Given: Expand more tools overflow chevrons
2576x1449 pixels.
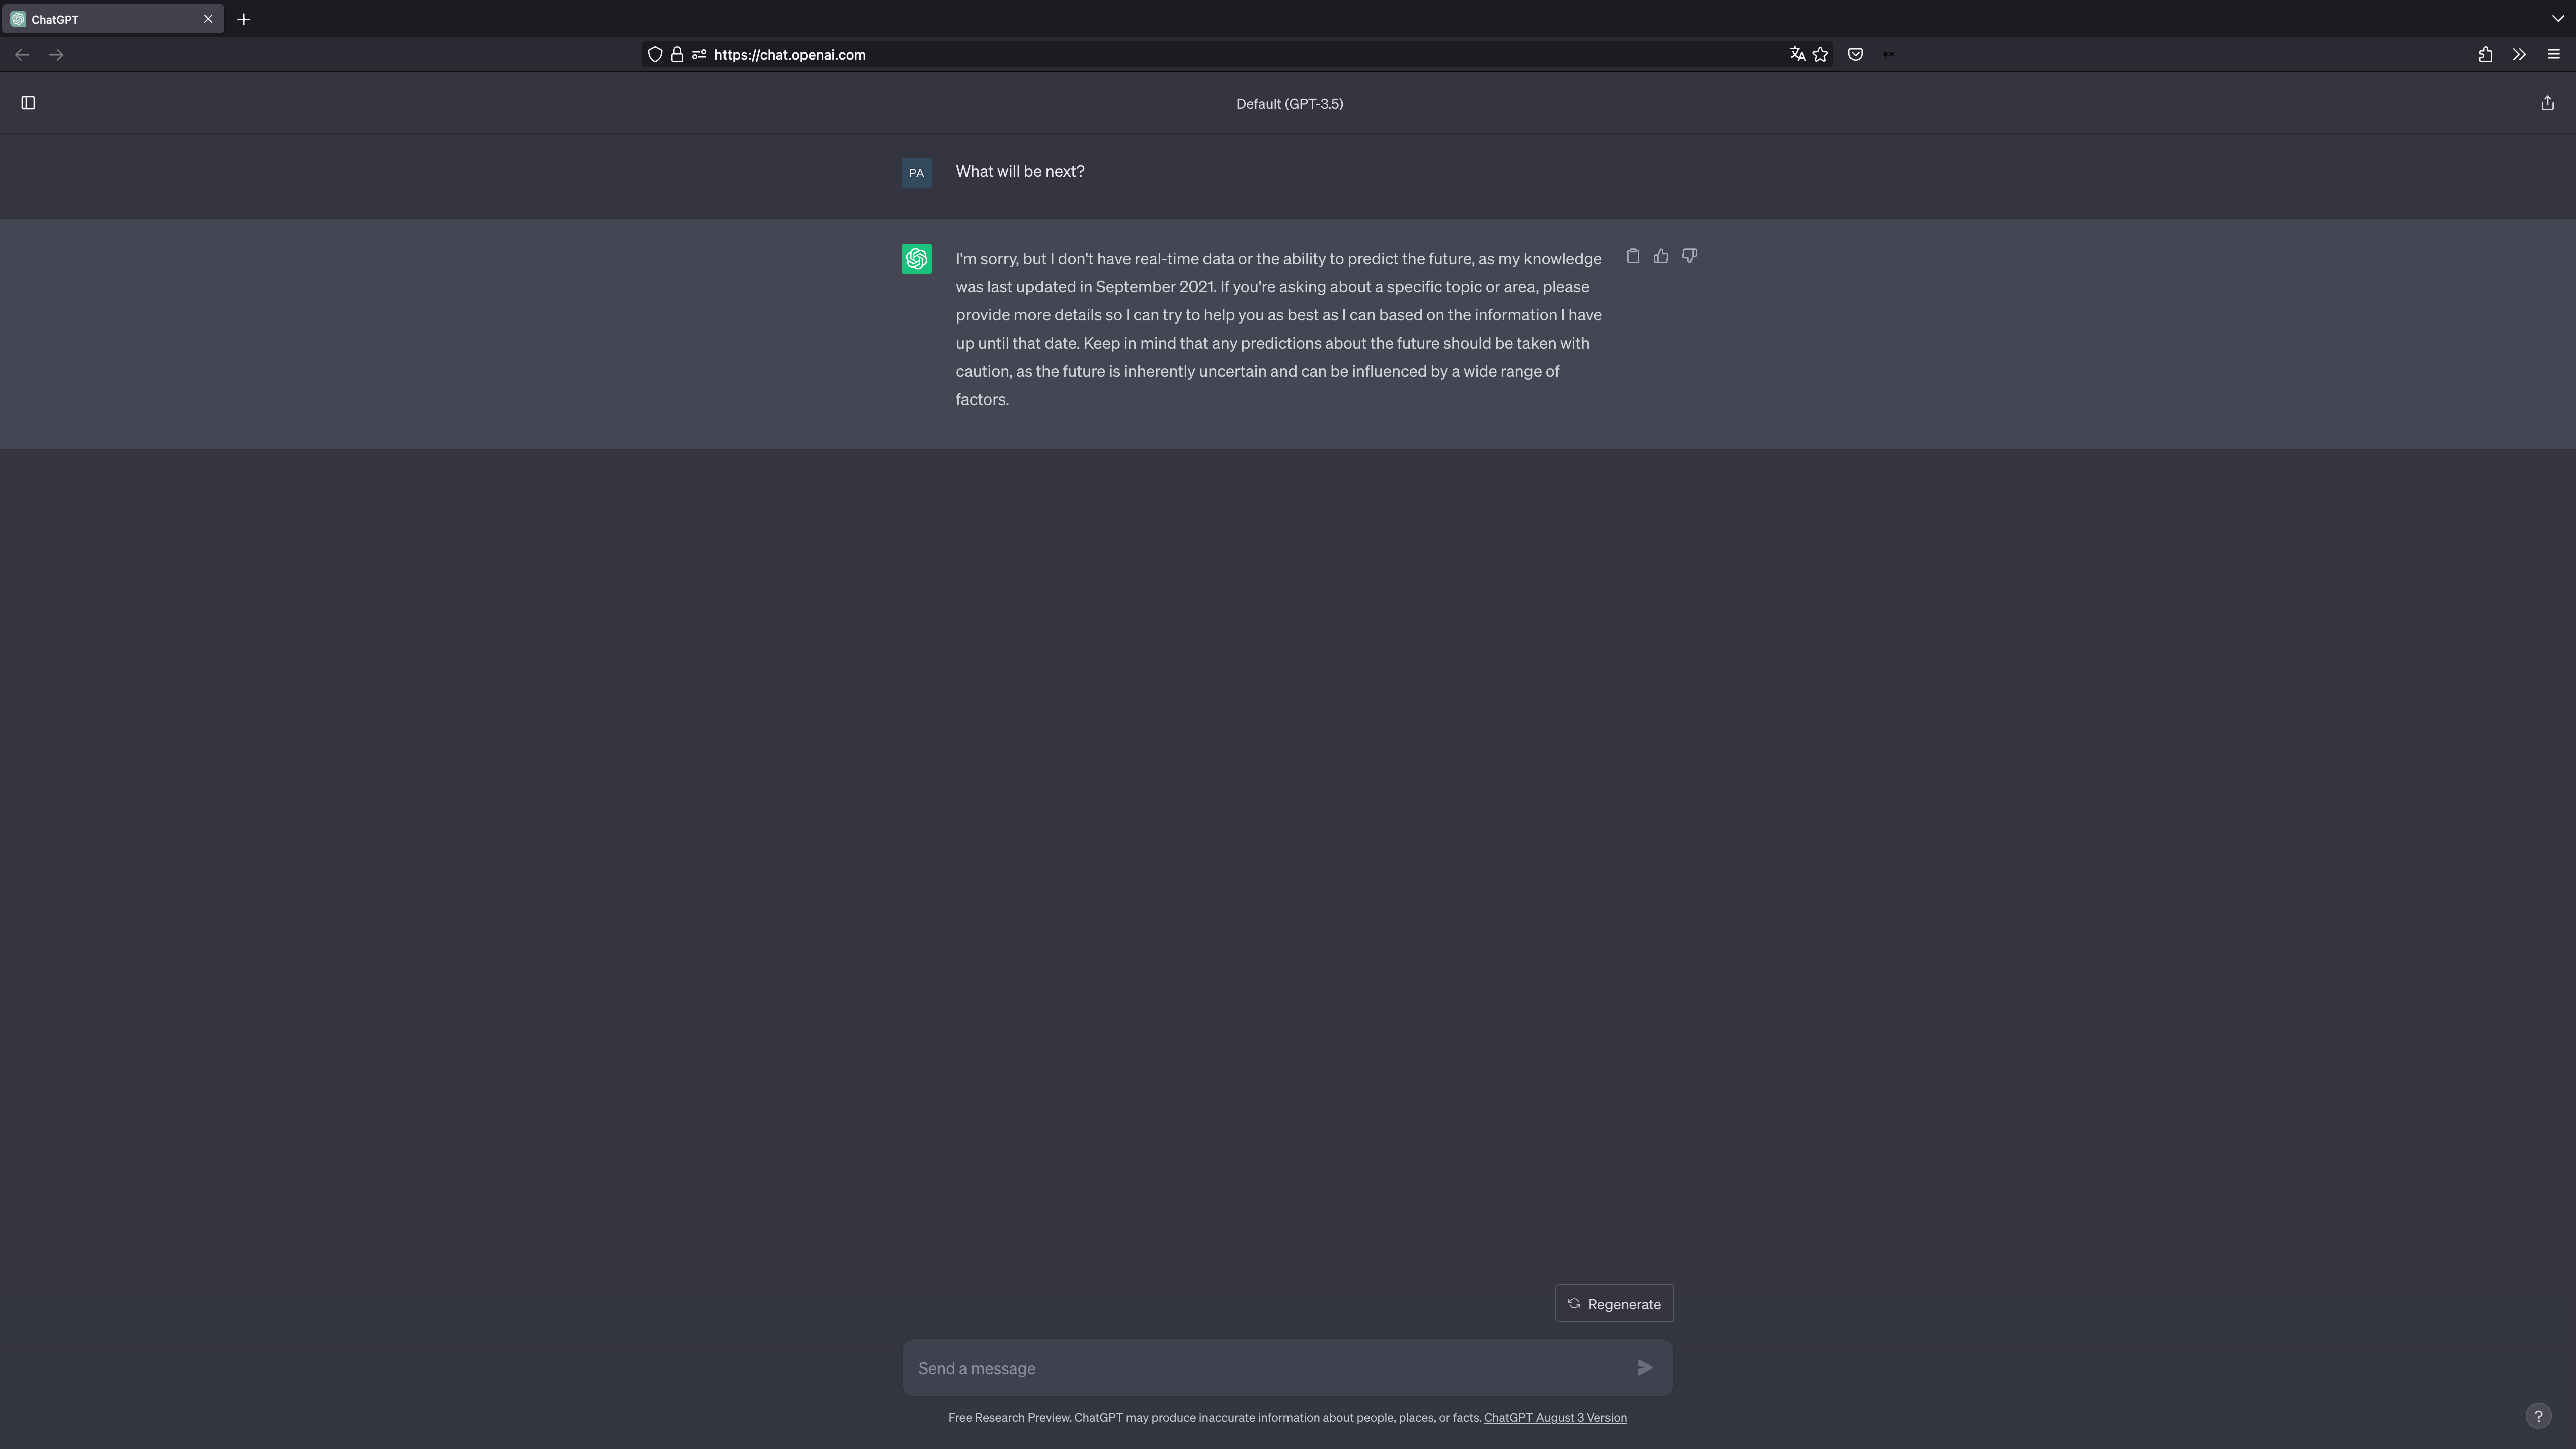Looking at the screenshot, I should [2519, 55].
